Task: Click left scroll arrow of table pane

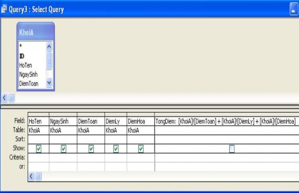Action: pos(4,98)
